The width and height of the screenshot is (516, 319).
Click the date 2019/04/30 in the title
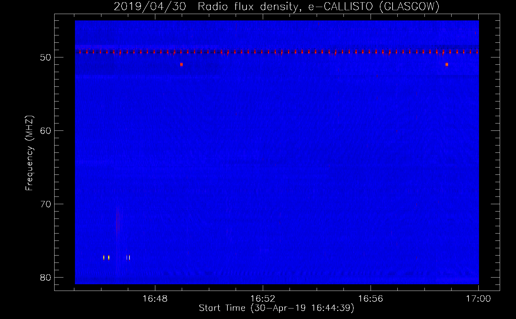(x=150, y=6)
